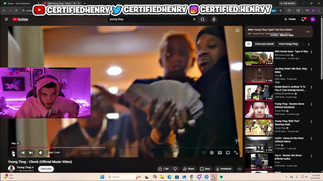The image size is (323, 181).
Task: Open a new browser tab
Action: (85, 3)
